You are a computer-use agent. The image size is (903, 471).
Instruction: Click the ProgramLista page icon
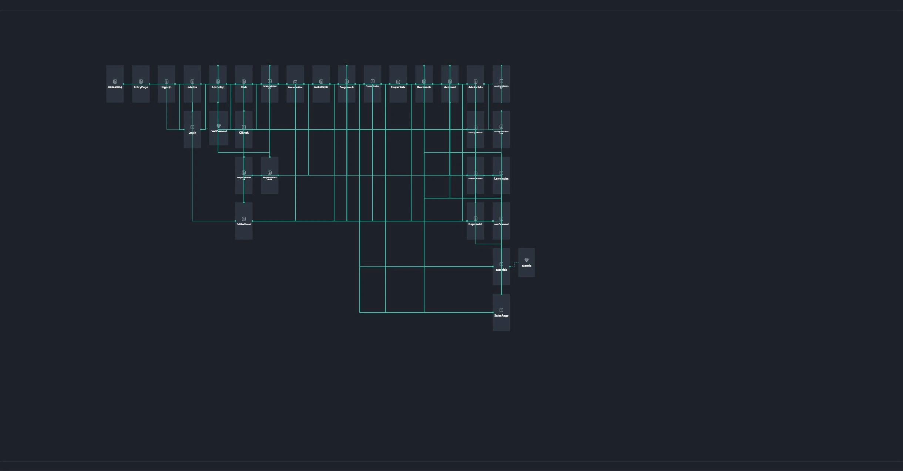click(x=398, y=81)
